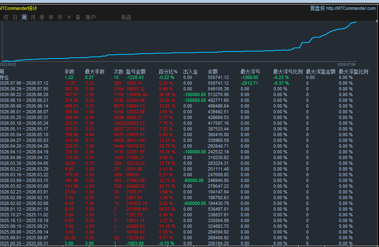Viewport: 379px width, 247px height.
Task: Click the 复盘侠 label
Action: pyautogui.click(x=317, y=8)
